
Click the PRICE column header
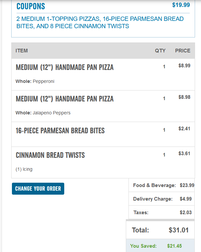(x=183, y=51)
